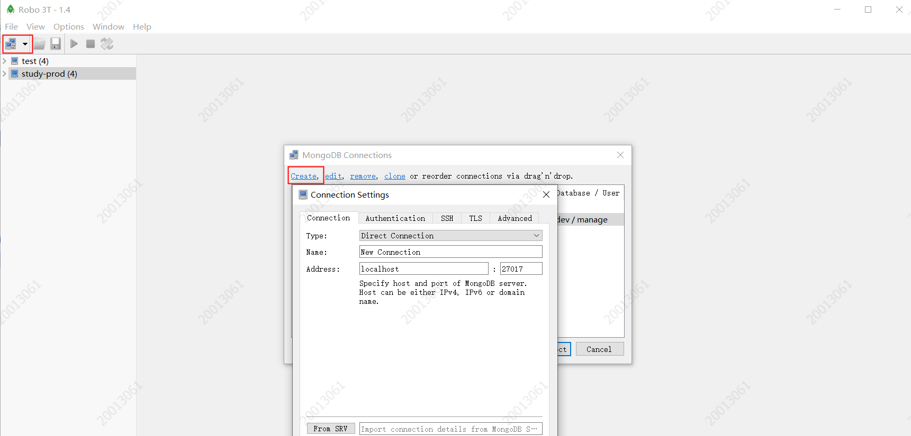Select the dev / manage connection row
The width and height of the screenshot is (911, 436).
click(x=590, y=219)
